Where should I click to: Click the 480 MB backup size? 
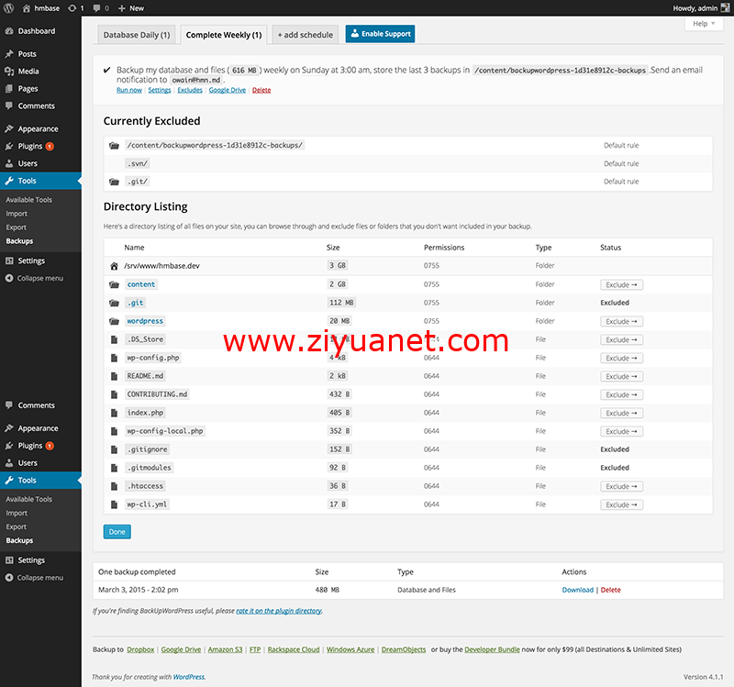pyautogui.click(x=328, y=590)
